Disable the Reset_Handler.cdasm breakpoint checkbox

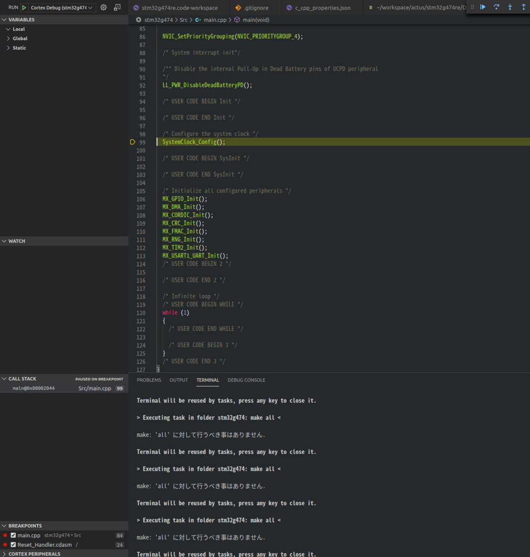click(x=13, y=545)
